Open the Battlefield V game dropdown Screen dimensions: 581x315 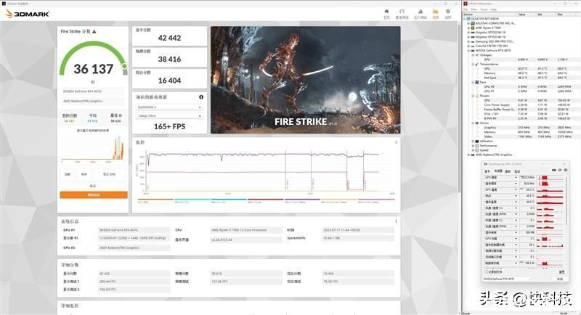169,107
